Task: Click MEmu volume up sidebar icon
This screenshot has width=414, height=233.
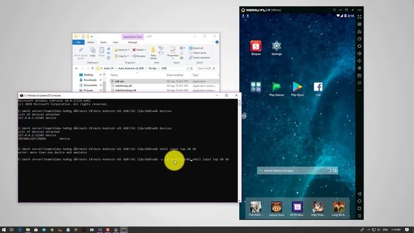Action: 360,54
